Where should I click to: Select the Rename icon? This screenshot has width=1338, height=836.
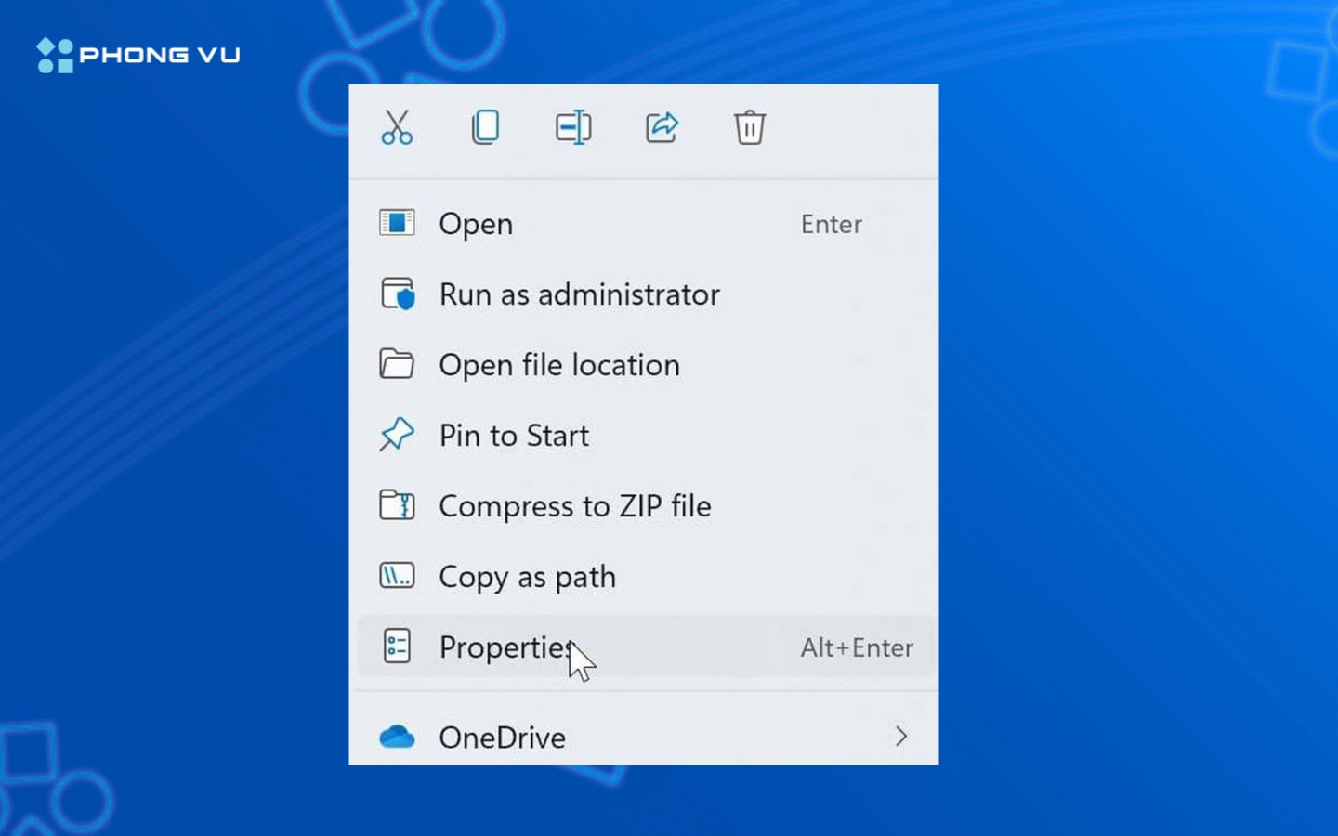point(573,127)
